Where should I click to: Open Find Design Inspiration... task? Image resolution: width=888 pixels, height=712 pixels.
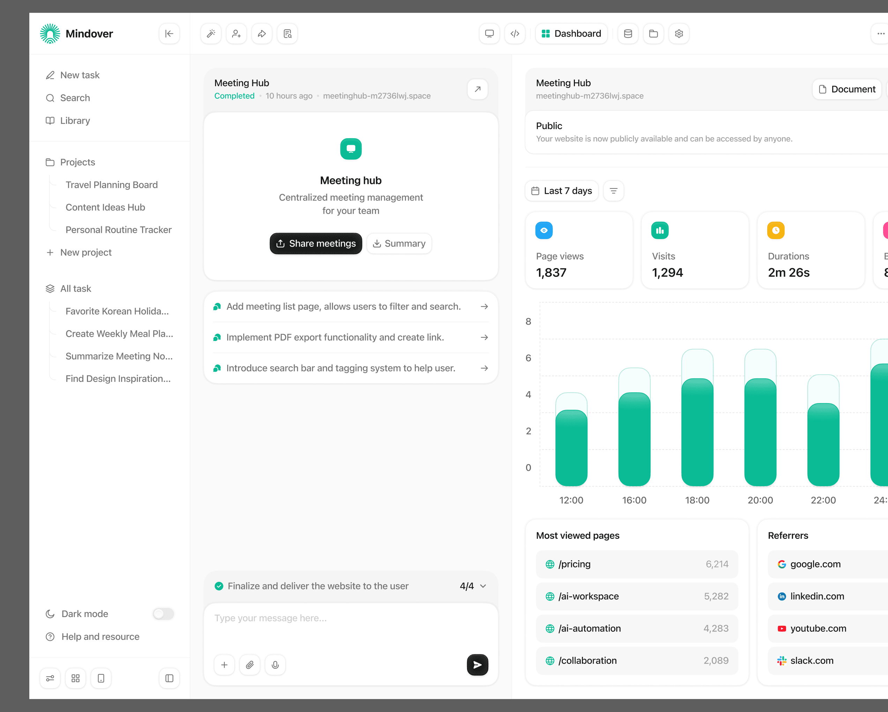pyautogui.click(x=118, y=378)
